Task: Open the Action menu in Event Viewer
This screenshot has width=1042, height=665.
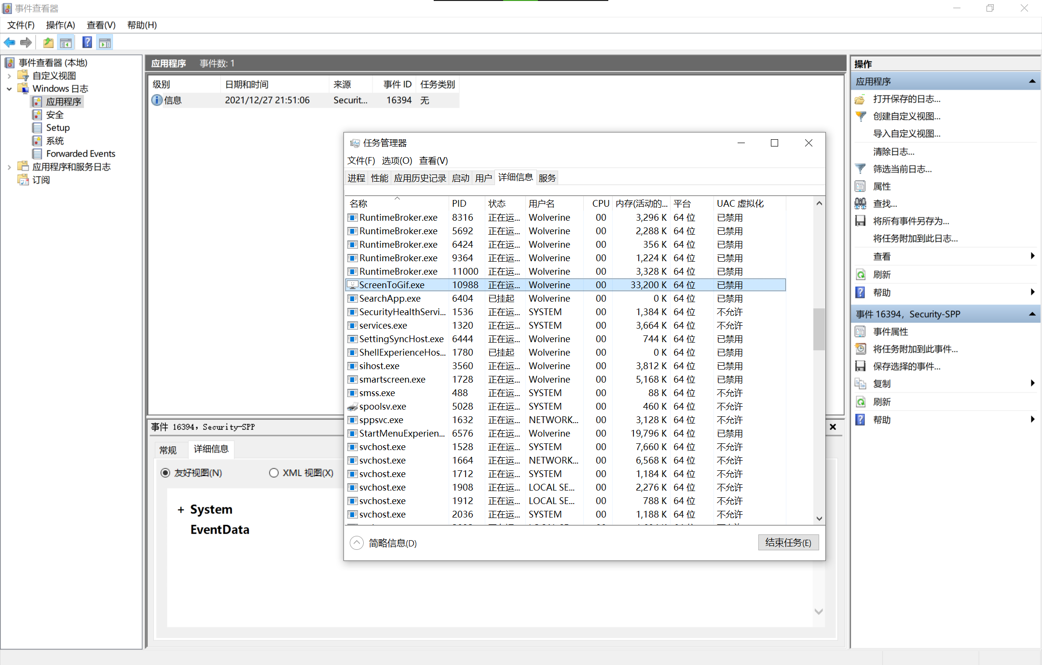Action: (60, 25)
